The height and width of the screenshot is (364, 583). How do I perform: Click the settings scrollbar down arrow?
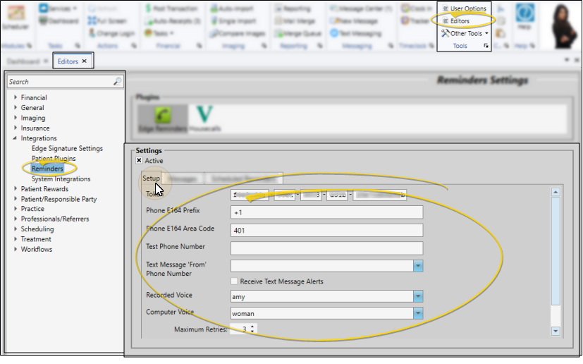tap(556, 331)
